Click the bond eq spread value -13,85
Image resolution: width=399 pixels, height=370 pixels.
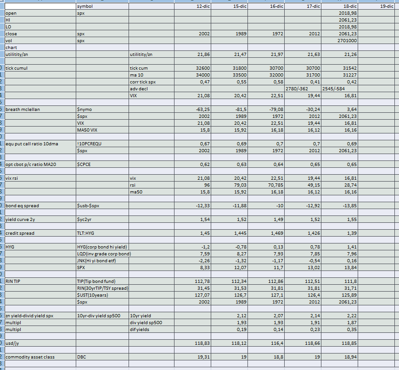pyautogui.click(x=339, y=205)
